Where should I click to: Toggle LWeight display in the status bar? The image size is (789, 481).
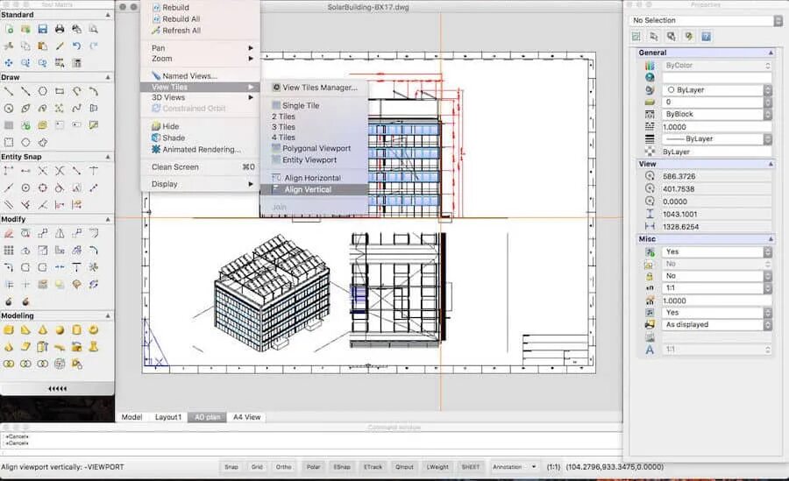coord(437,467)
